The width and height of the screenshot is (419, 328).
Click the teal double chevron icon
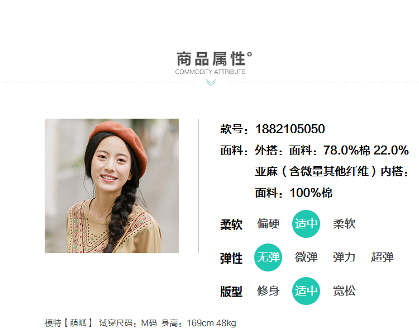pos(211,82)
